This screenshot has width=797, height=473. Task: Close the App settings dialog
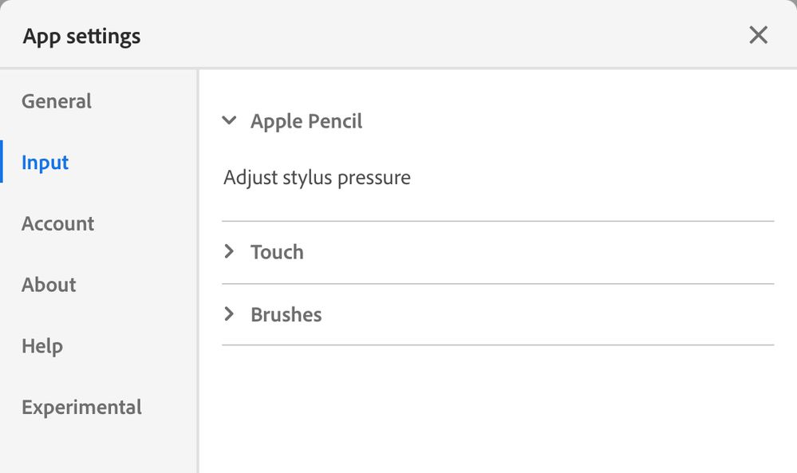[758, 35]
